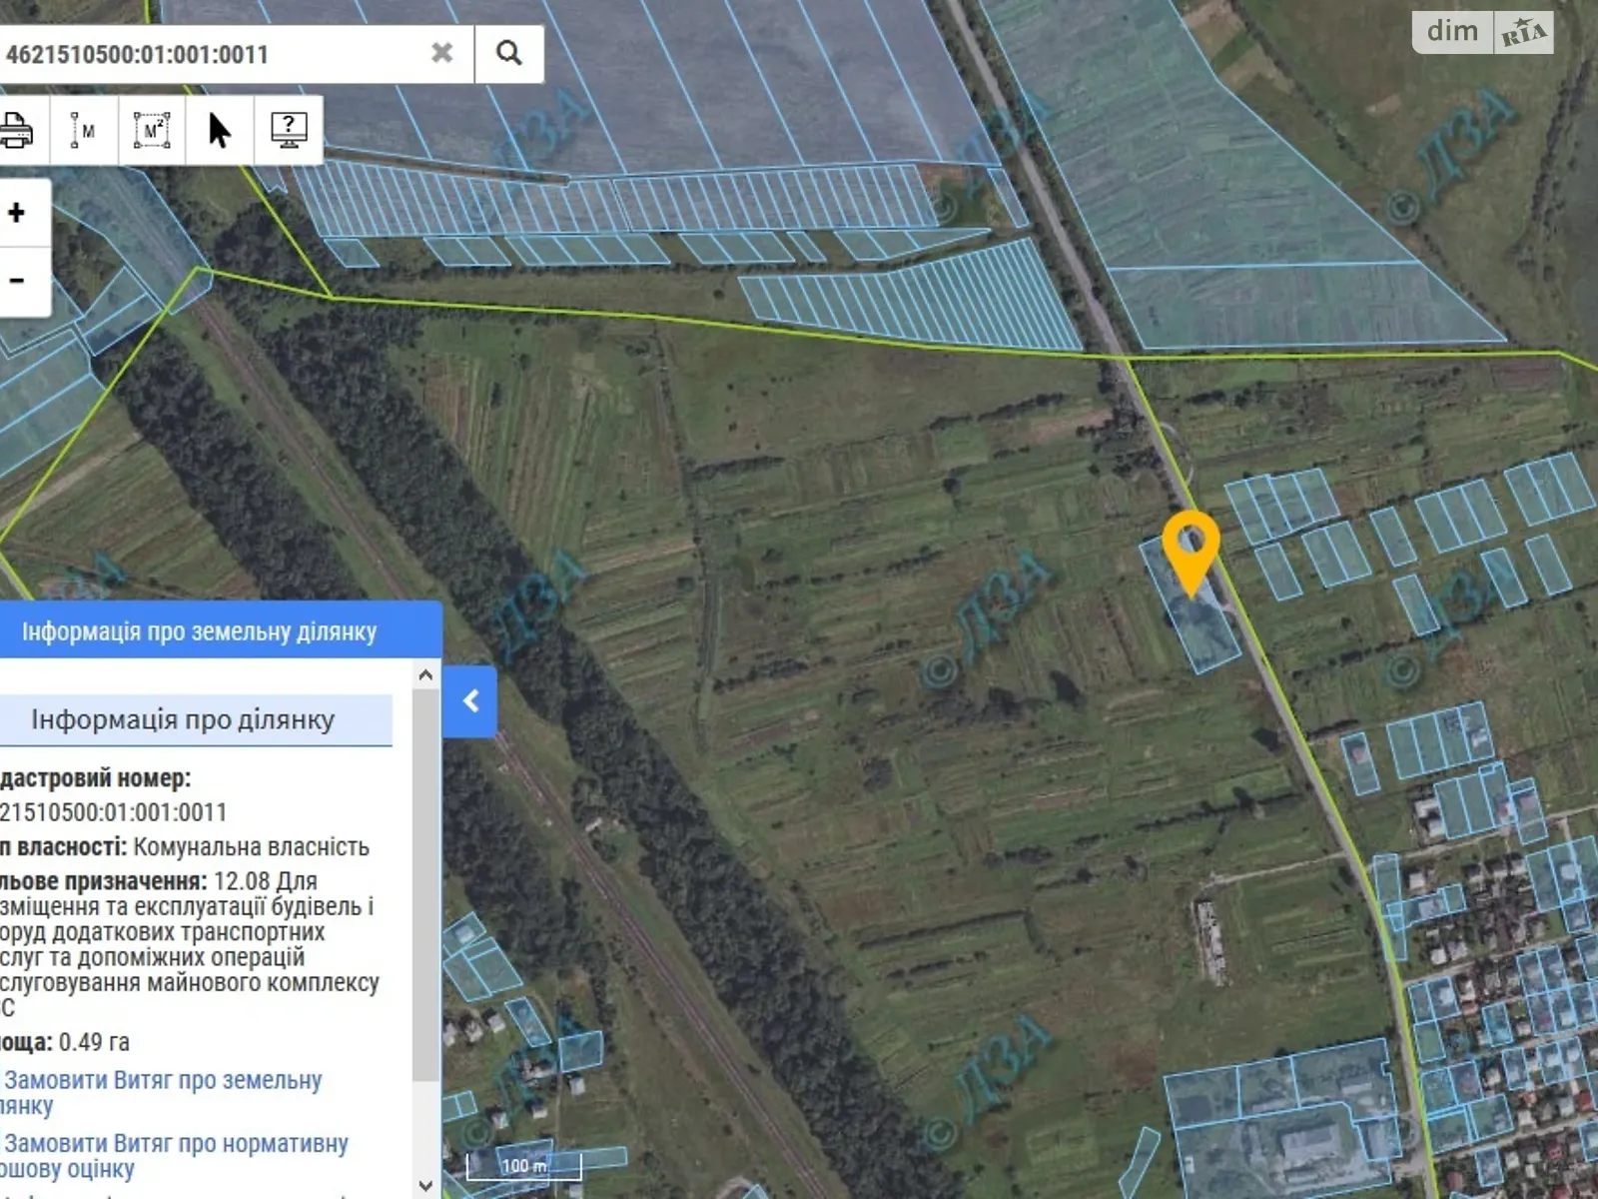1598x1199 pixels.
Task: Click the orange location pin on map
Action: (x=1191, y=546)
